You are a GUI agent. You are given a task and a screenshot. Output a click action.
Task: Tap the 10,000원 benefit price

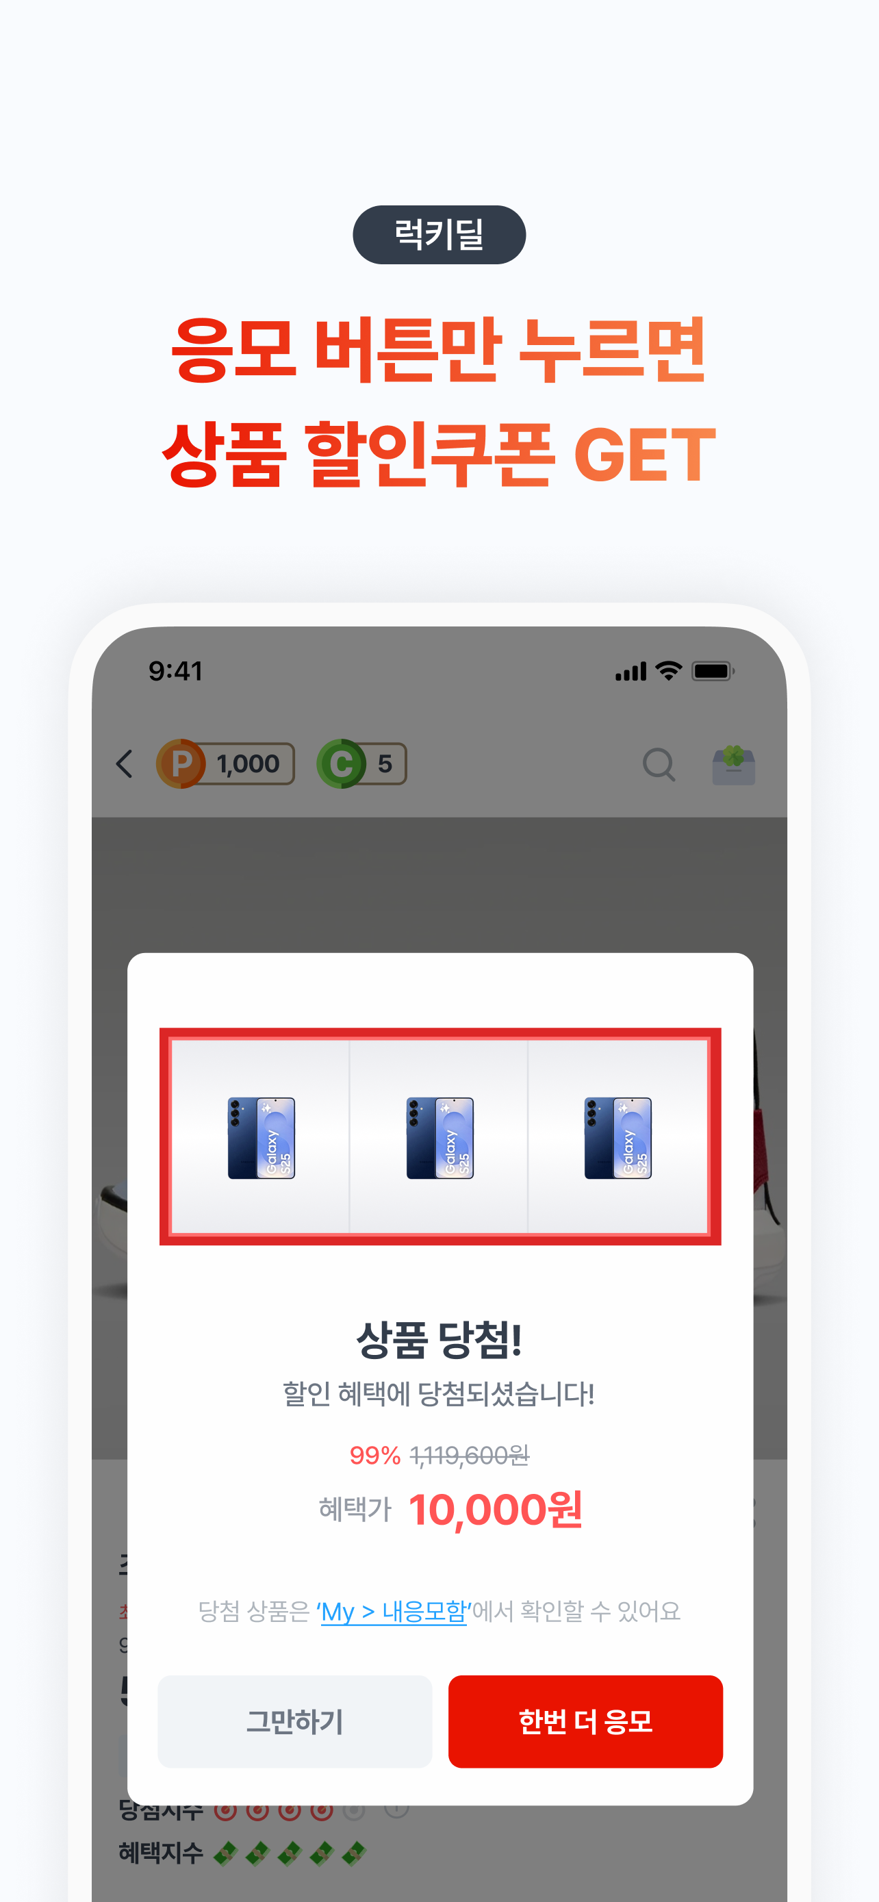pos(495,1509)
